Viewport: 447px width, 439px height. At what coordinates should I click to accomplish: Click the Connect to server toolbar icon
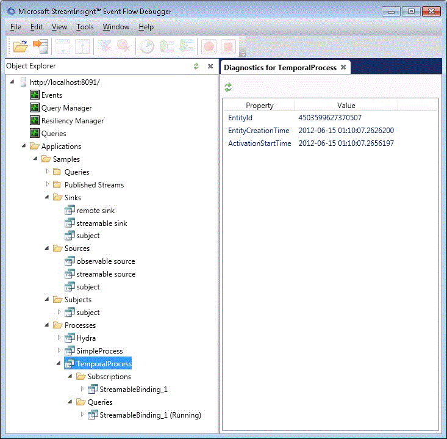tap(40, 46)
